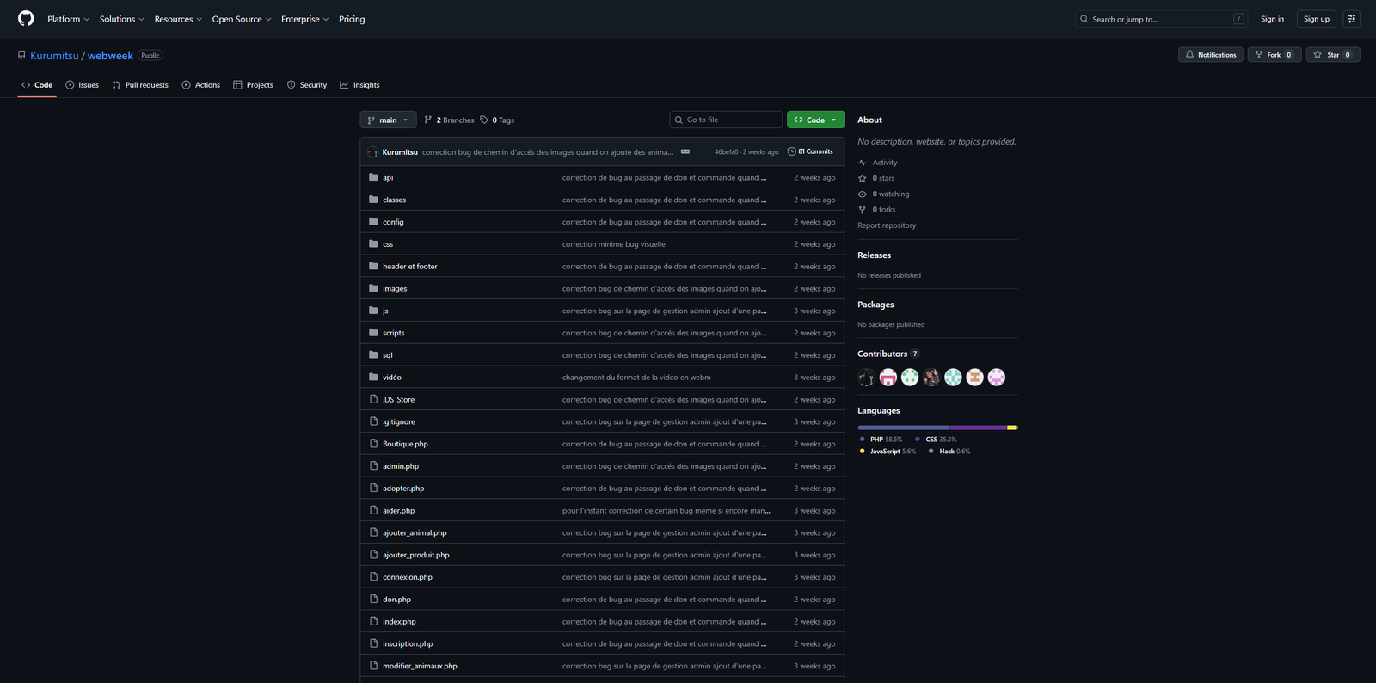Click the folder icon beside scripts

pos(373,333)
